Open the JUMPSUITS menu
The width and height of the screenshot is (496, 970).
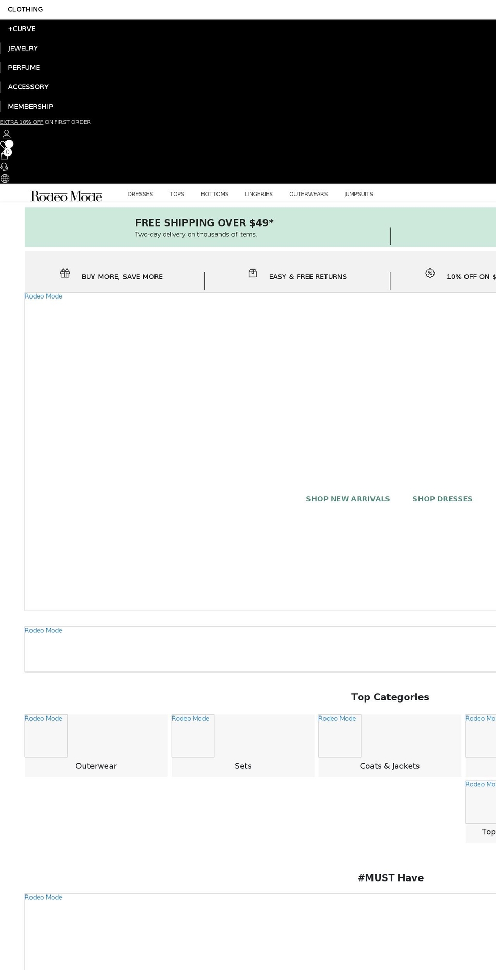pos(359,194)
